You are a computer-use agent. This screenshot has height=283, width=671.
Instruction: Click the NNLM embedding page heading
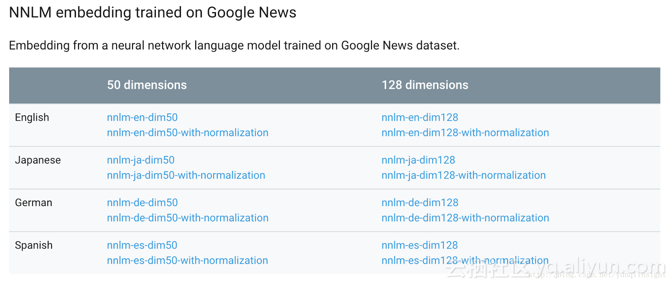point(153,13)
